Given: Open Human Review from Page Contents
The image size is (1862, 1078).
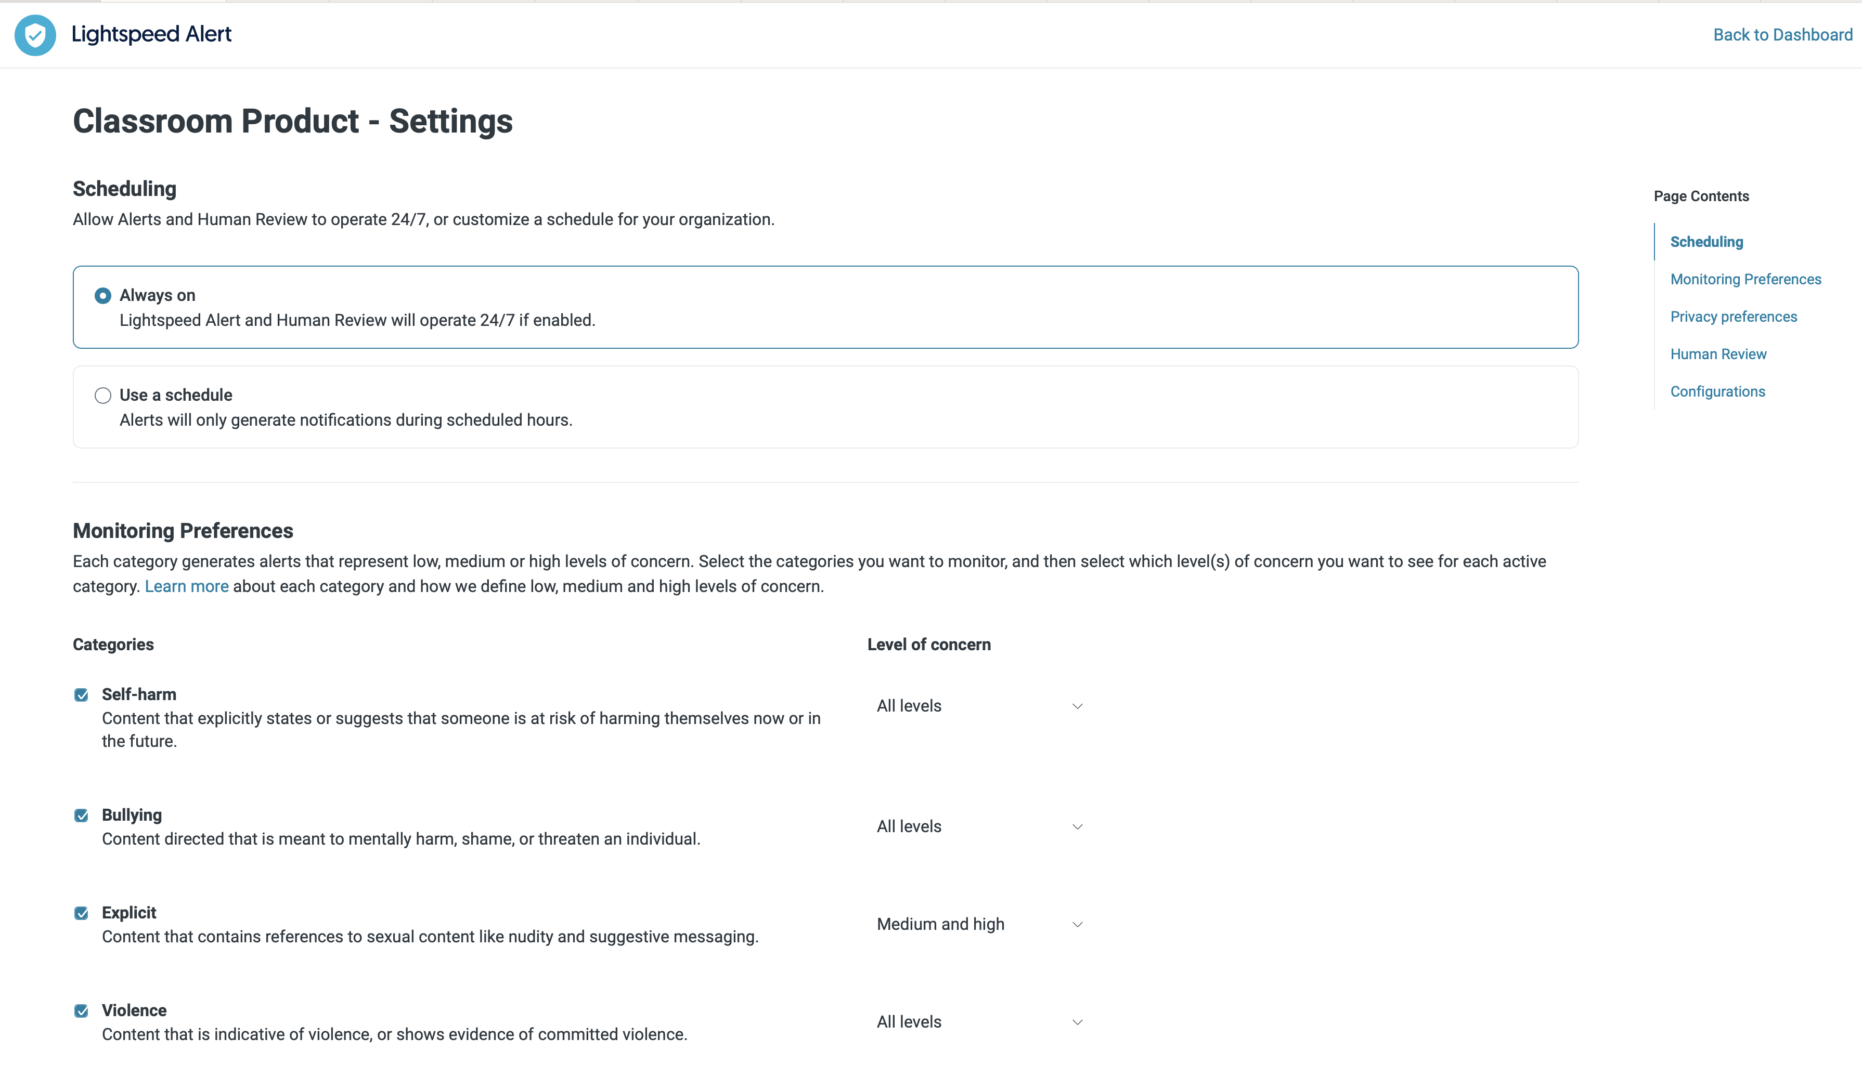Looking at the screenshot, I should (1718, 353).
